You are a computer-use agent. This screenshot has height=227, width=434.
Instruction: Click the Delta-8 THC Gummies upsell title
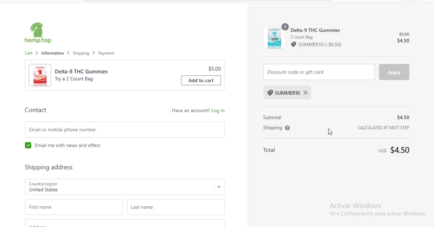81,71
